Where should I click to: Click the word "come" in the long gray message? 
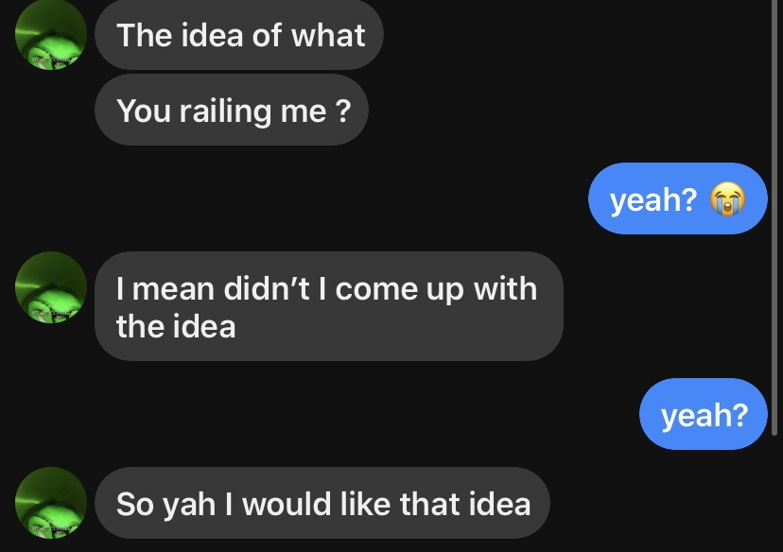coord(376,290)
